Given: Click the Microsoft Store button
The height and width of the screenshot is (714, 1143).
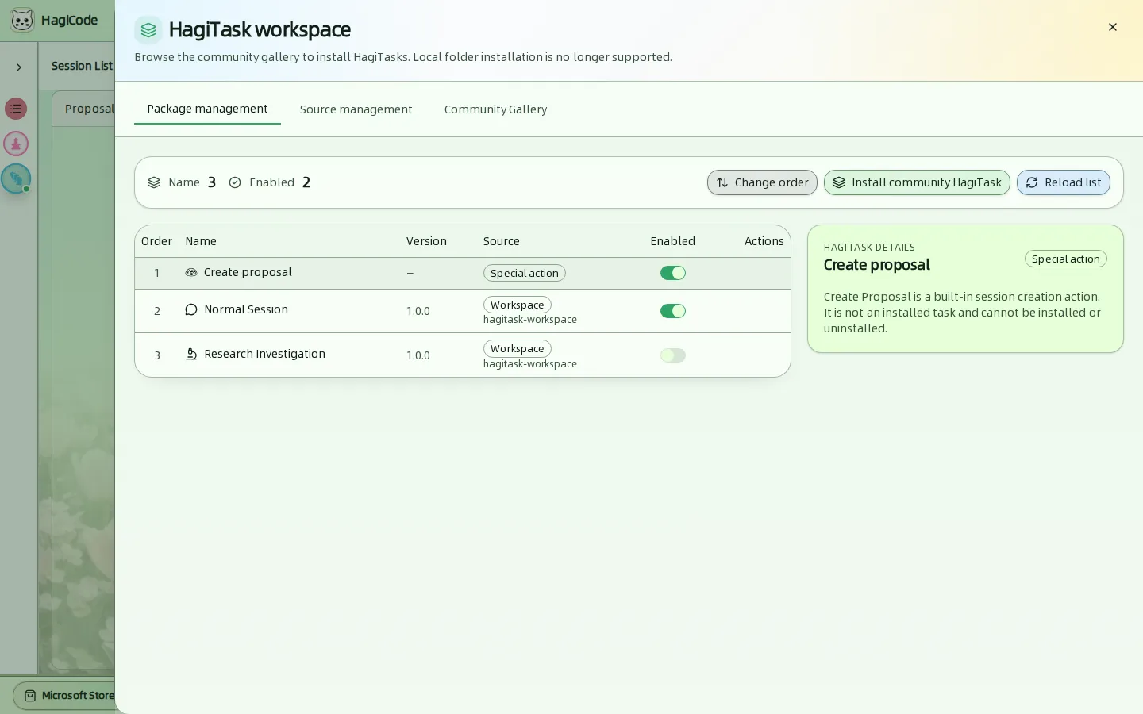Looking at the screenshot, I should [x=66, y=696].
